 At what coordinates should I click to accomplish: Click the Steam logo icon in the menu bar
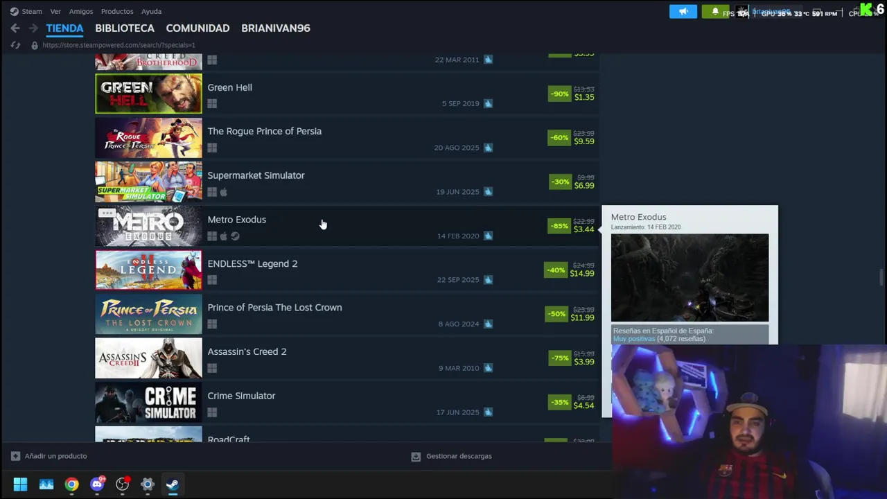pos(14,11)
